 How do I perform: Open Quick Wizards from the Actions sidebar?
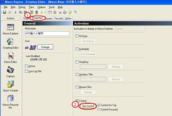(x=11, y=86)
